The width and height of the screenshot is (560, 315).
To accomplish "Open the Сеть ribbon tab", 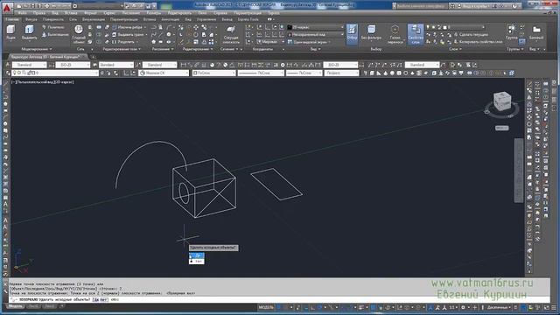I will 73,19.
